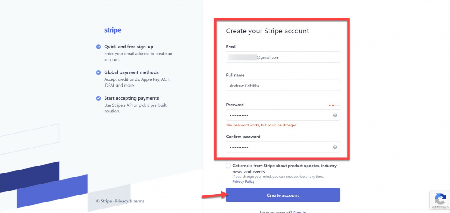Click checkmark icon beside Start accepting payments
This screenshot has height=213, width=450.
click(98, 98)
